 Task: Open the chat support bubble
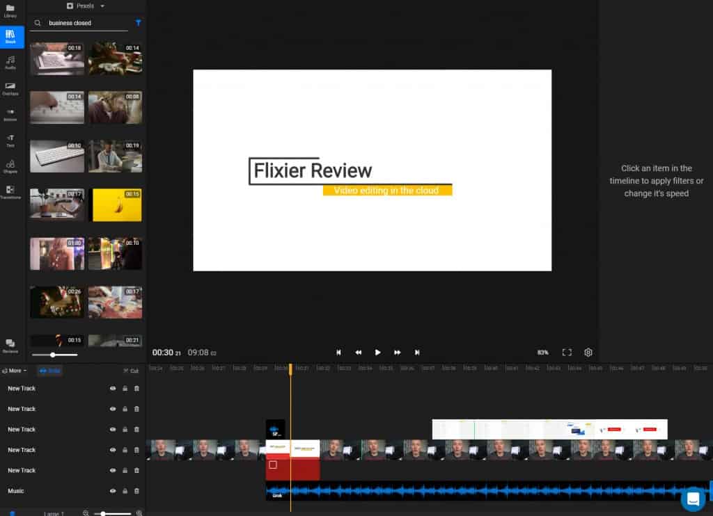pyautogui.click(x=693, y=499)
